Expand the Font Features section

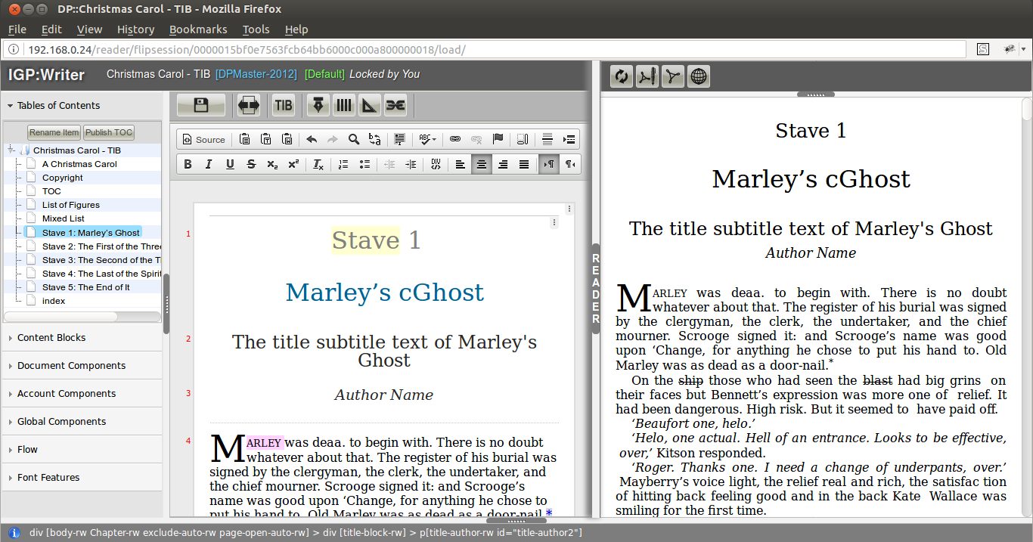[x=48, y=477]
